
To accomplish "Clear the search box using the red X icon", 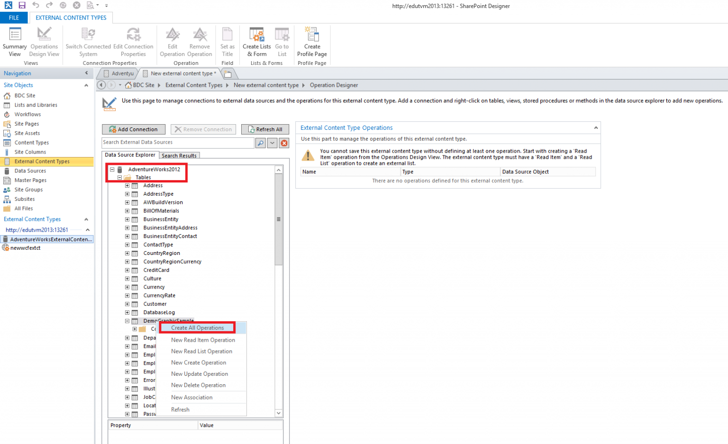I will pos(284,142).
